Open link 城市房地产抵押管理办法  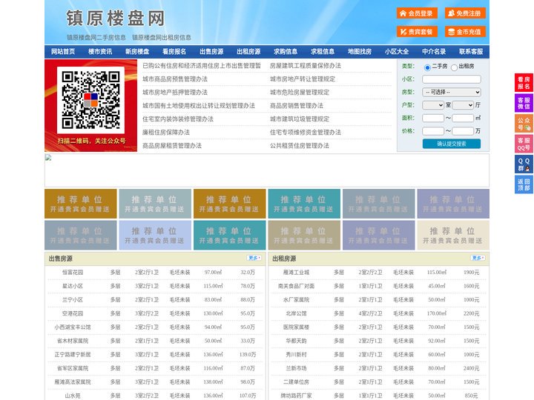pyautogui.click(x=175, y=92)
